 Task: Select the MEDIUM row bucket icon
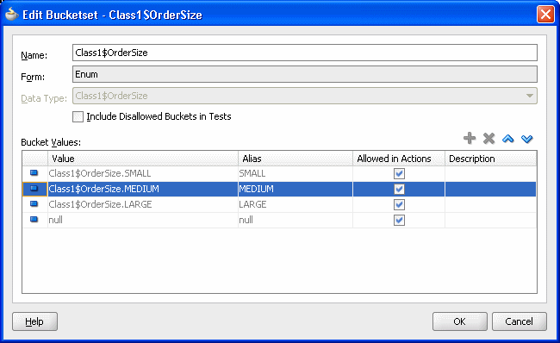(x=34, y=189)
